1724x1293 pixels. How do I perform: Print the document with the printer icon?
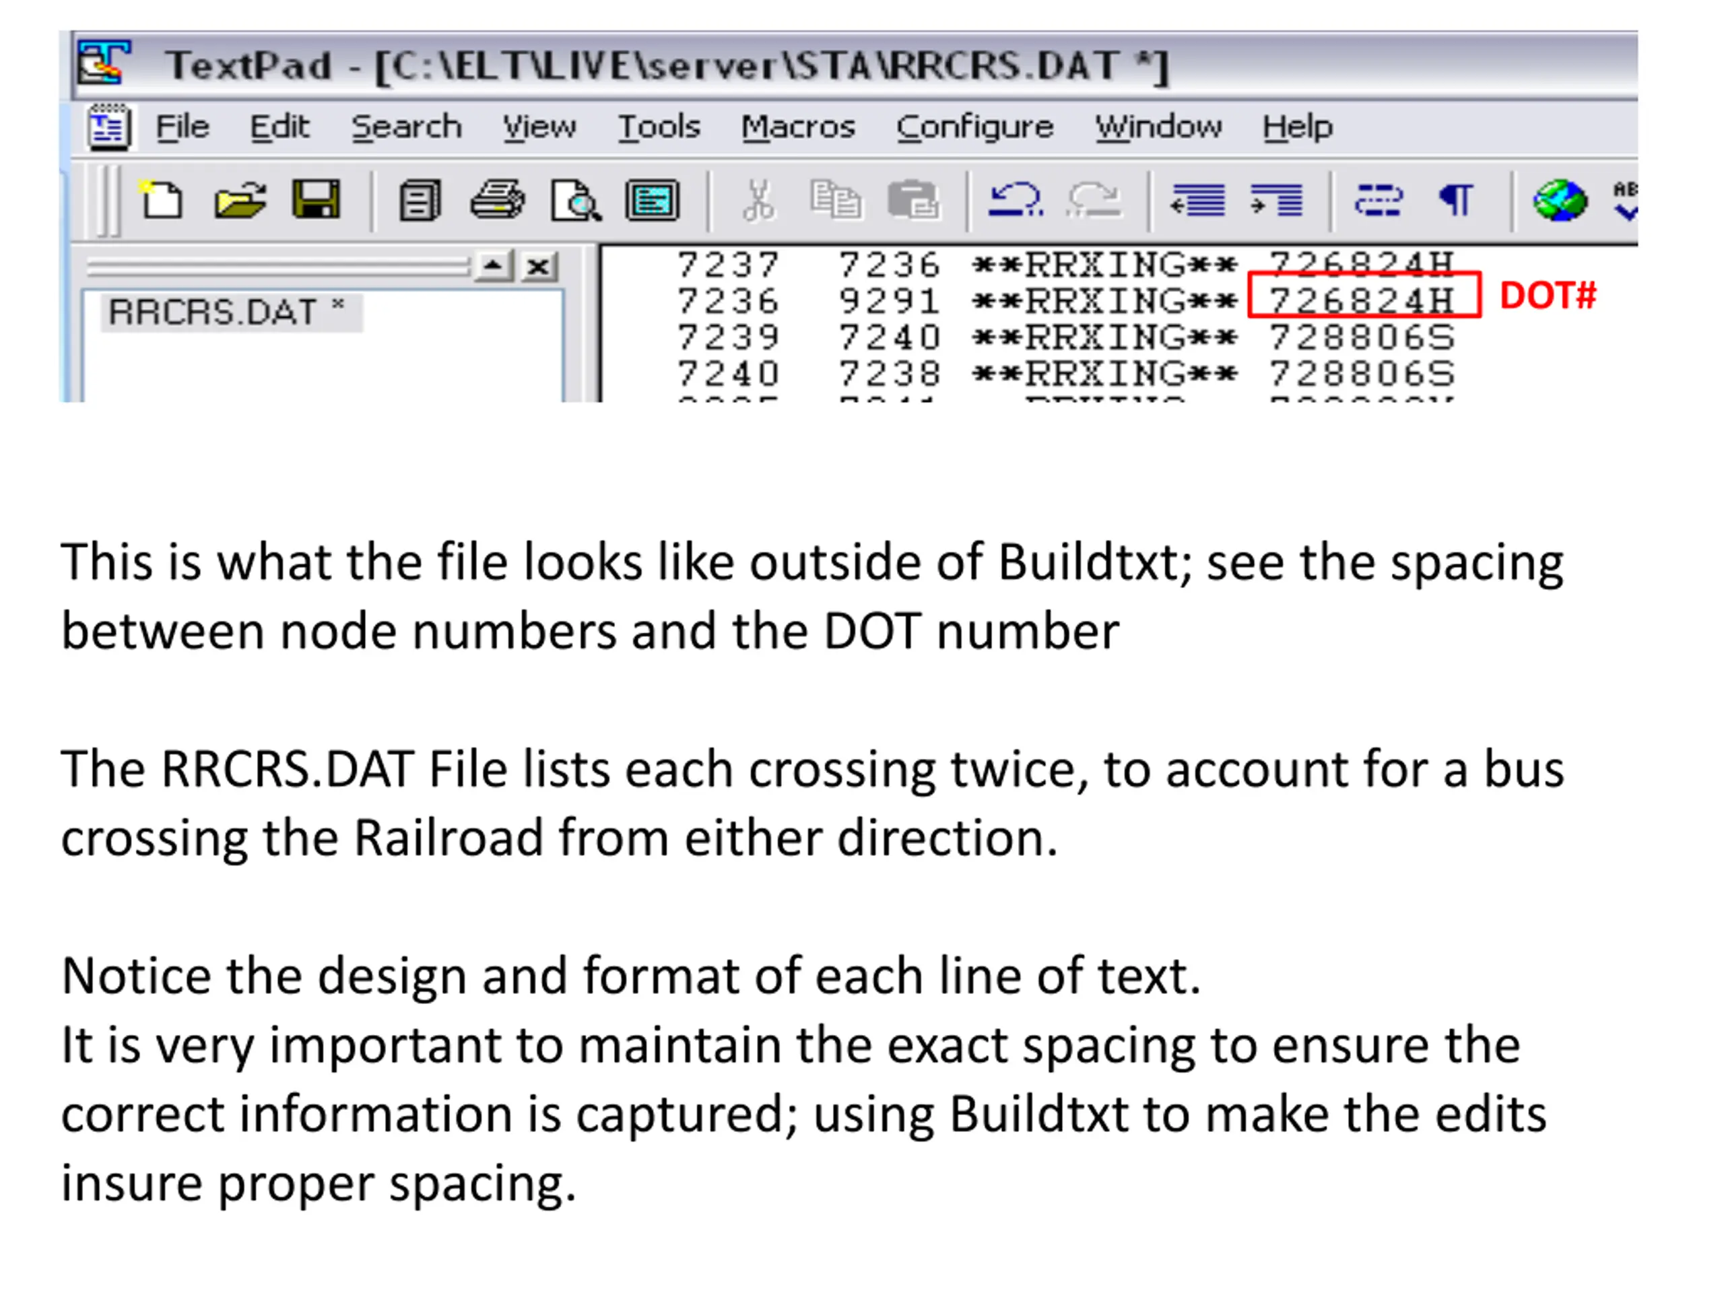tap(497, 200)
